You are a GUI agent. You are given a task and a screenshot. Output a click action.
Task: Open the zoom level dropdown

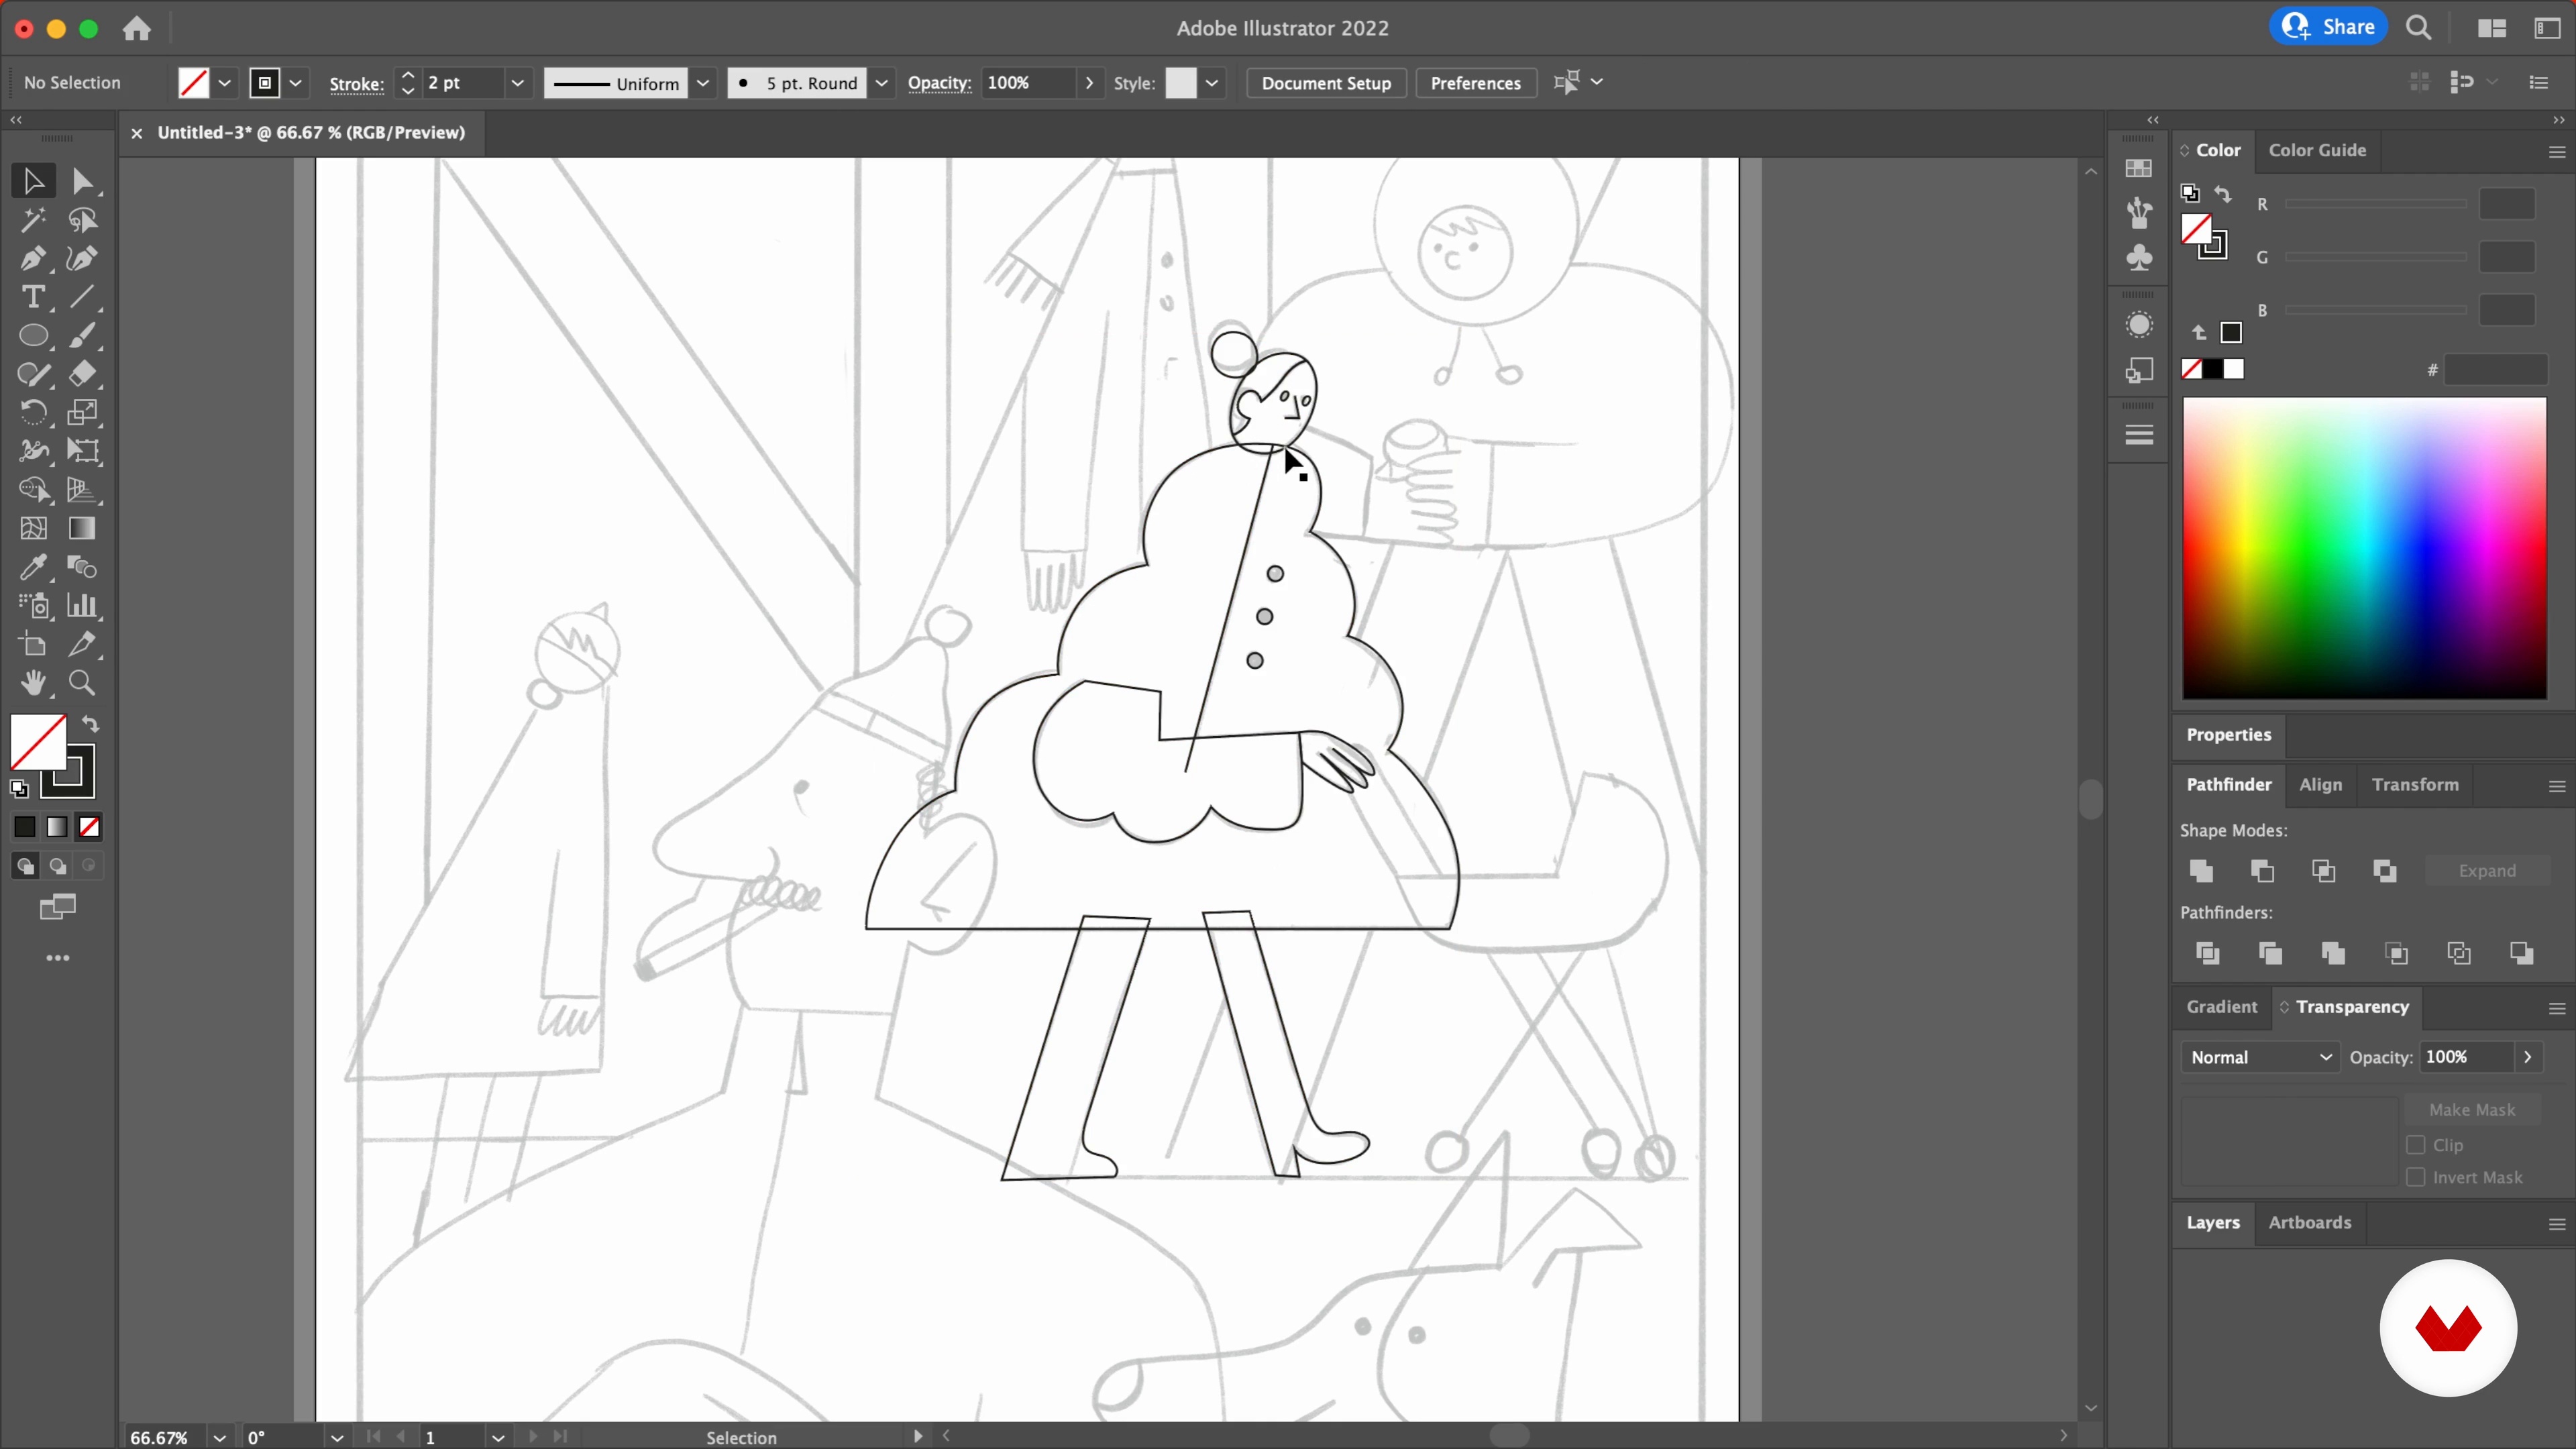219,1438
